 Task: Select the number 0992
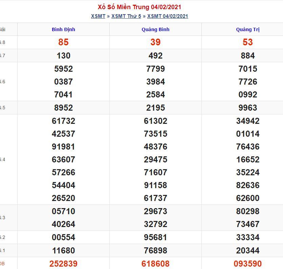248,94
